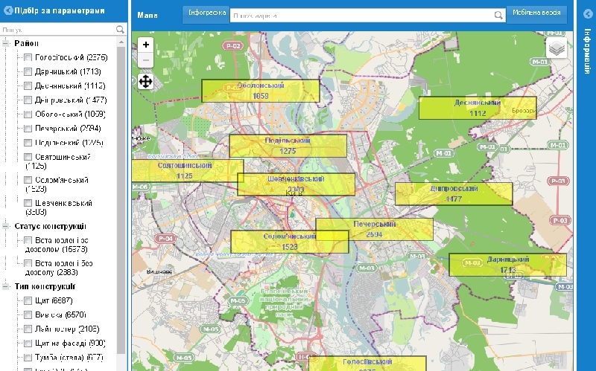Click the Мапа header label
Image resolution: width=596 pixels, height=371 pixels.
[148, 15]
